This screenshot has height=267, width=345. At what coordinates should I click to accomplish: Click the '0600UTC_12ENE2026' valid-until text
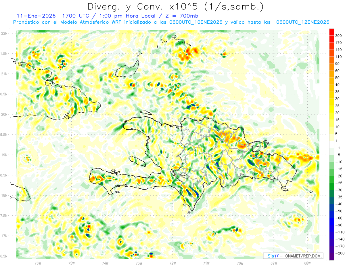click(302, 22)
